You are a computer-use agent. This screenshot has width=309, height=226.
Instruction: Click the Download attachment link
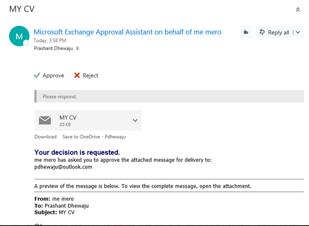tap(45, 137)
